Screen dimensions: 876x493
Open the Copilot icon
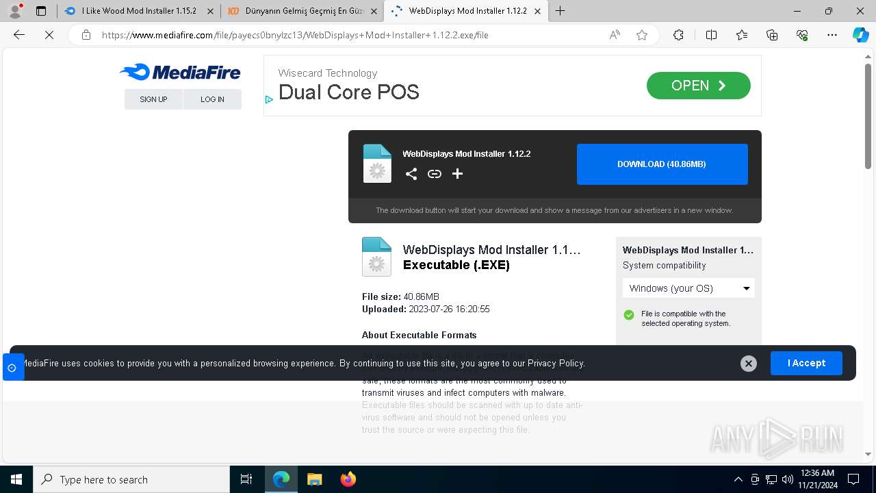pos(860,35)
